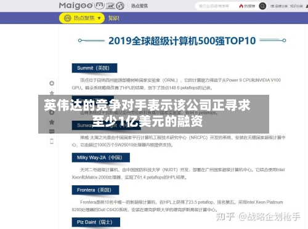
Task: Click the Piz Daint (瑞士) heading
Action: (96, 222)
